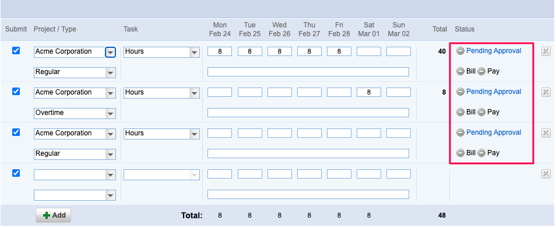Image resolution: width=556 pixels, height=227 pixels.
Task: Click the notes field under first row hours
Action: pos(308,72)
